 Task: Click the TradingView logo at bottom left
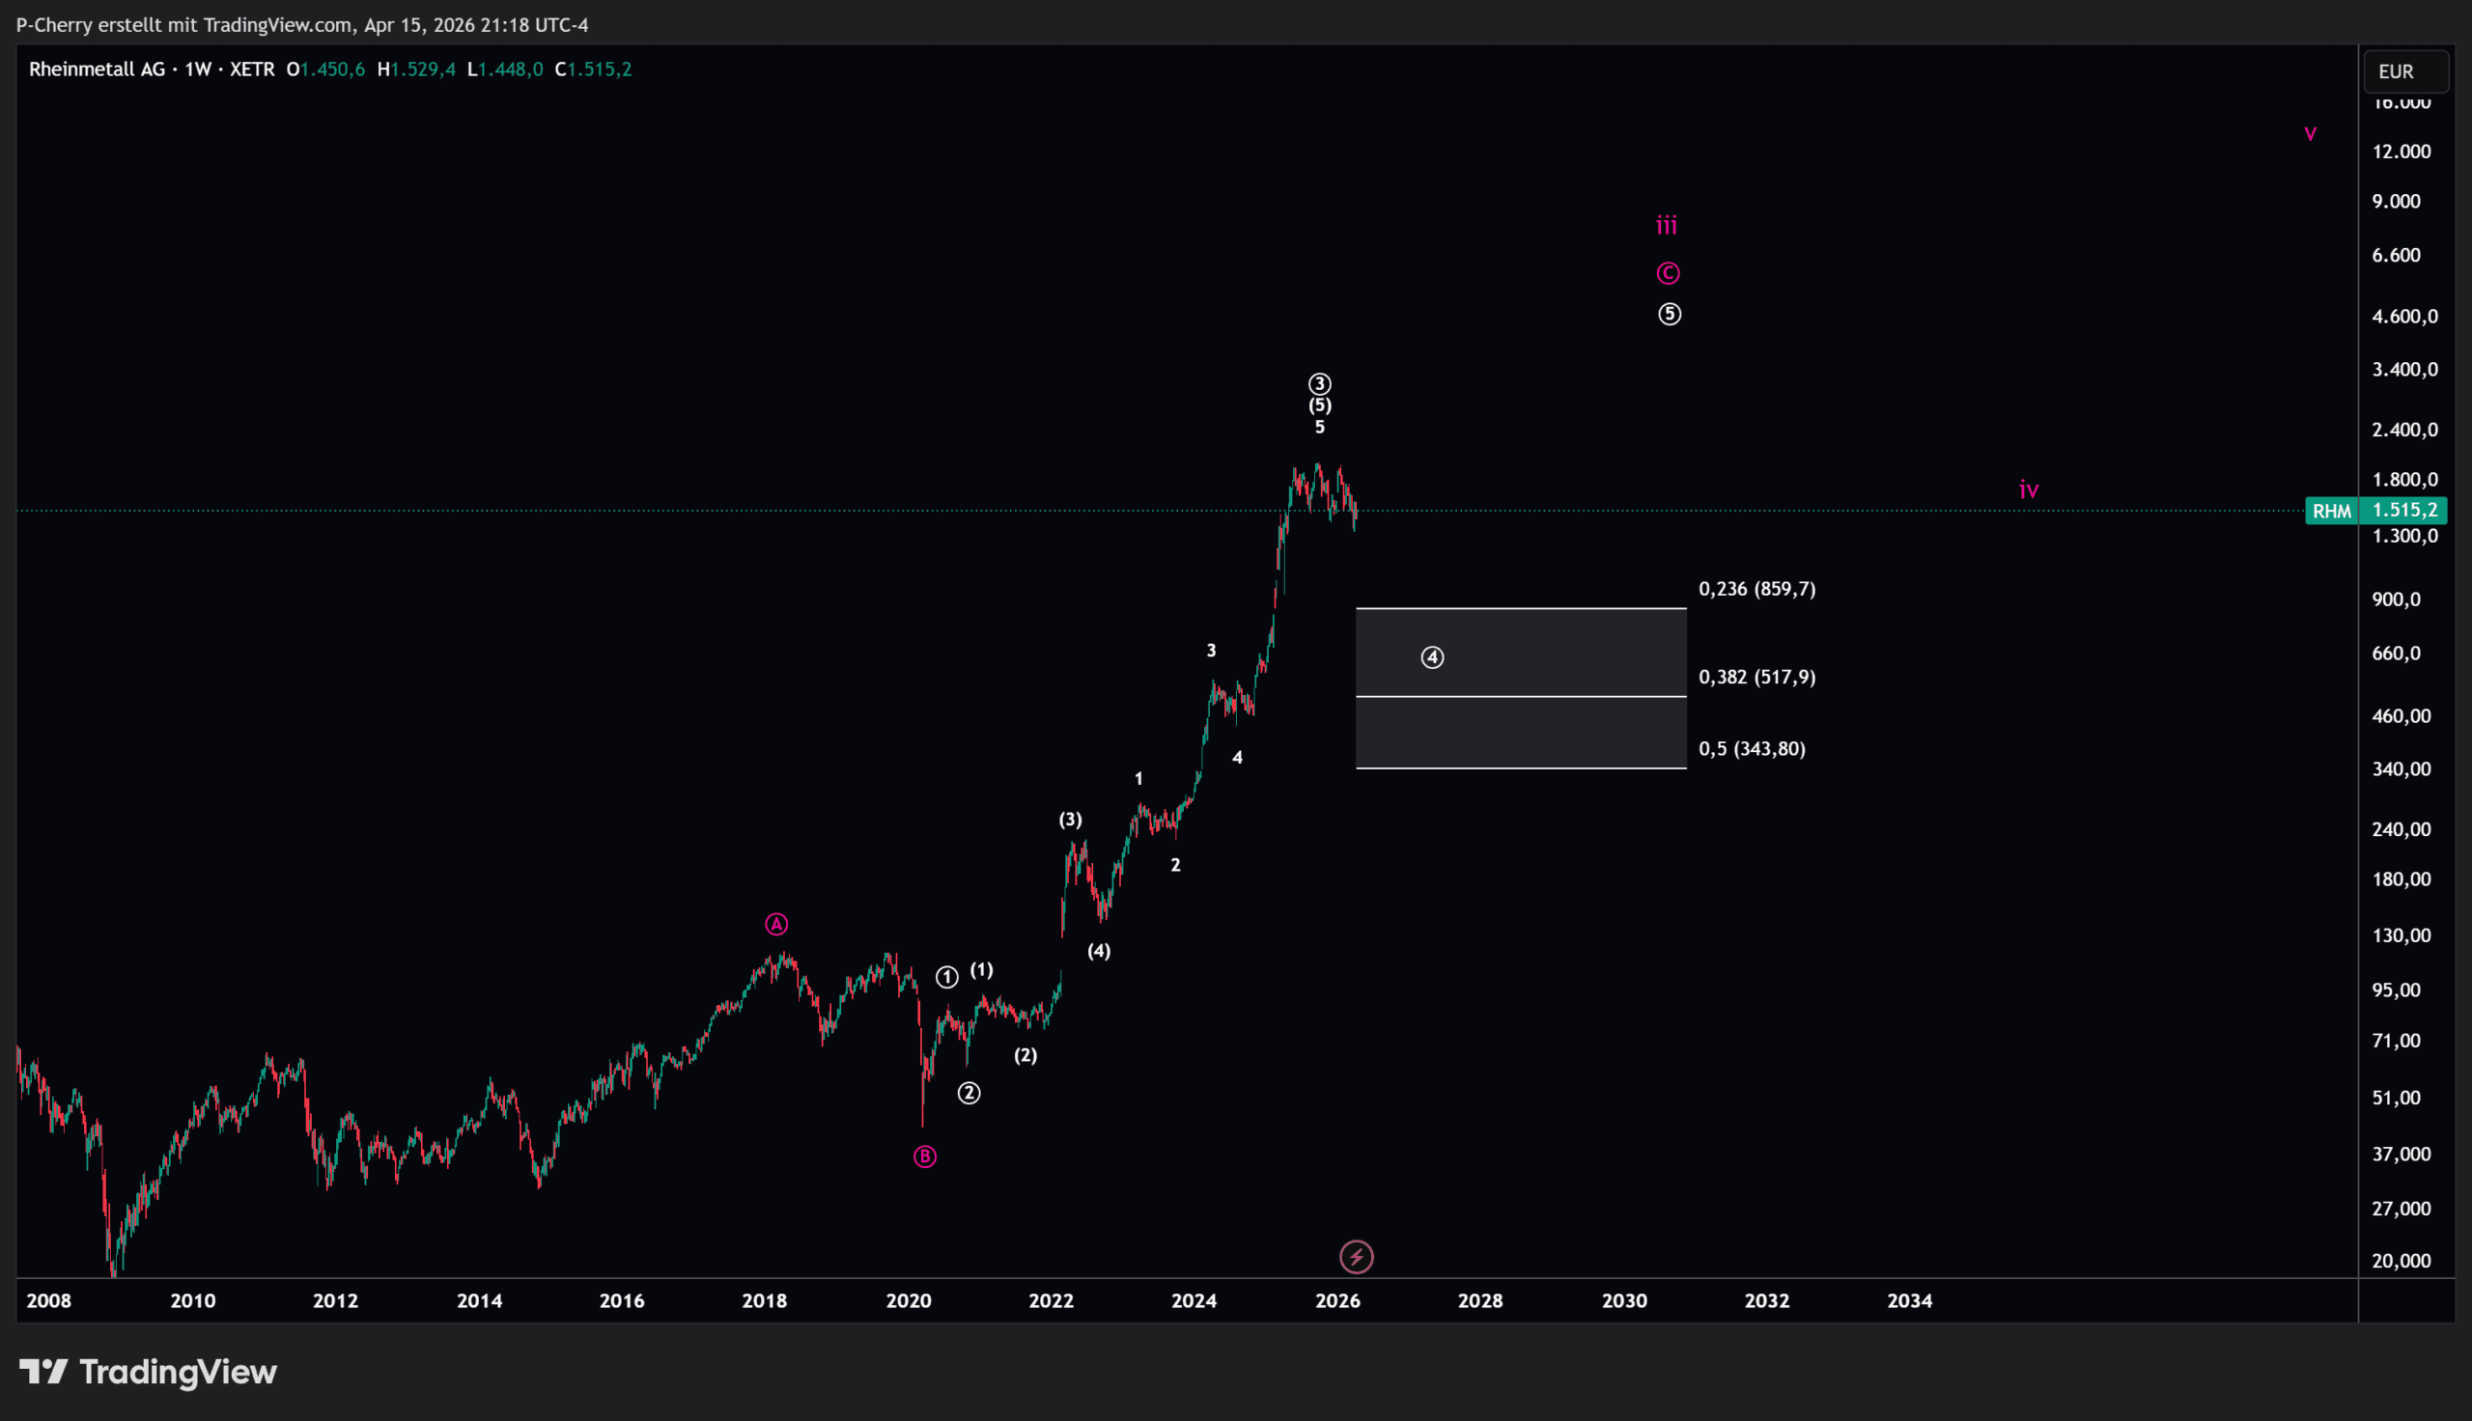pos(149,1371)
